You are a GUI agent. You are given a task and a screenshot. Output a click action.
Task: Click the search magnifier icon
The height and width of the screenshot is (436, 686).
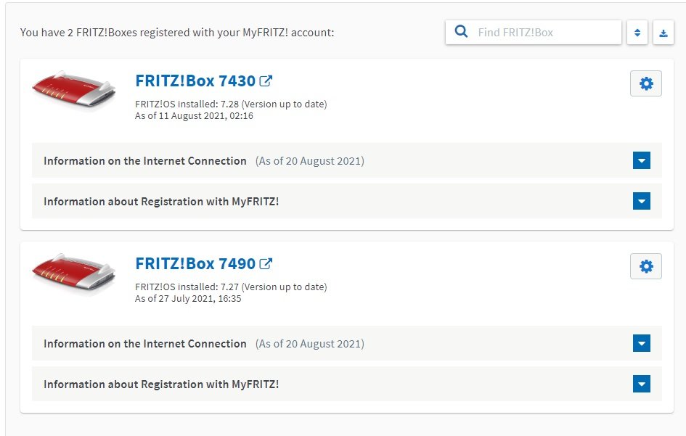click(461, 31)
